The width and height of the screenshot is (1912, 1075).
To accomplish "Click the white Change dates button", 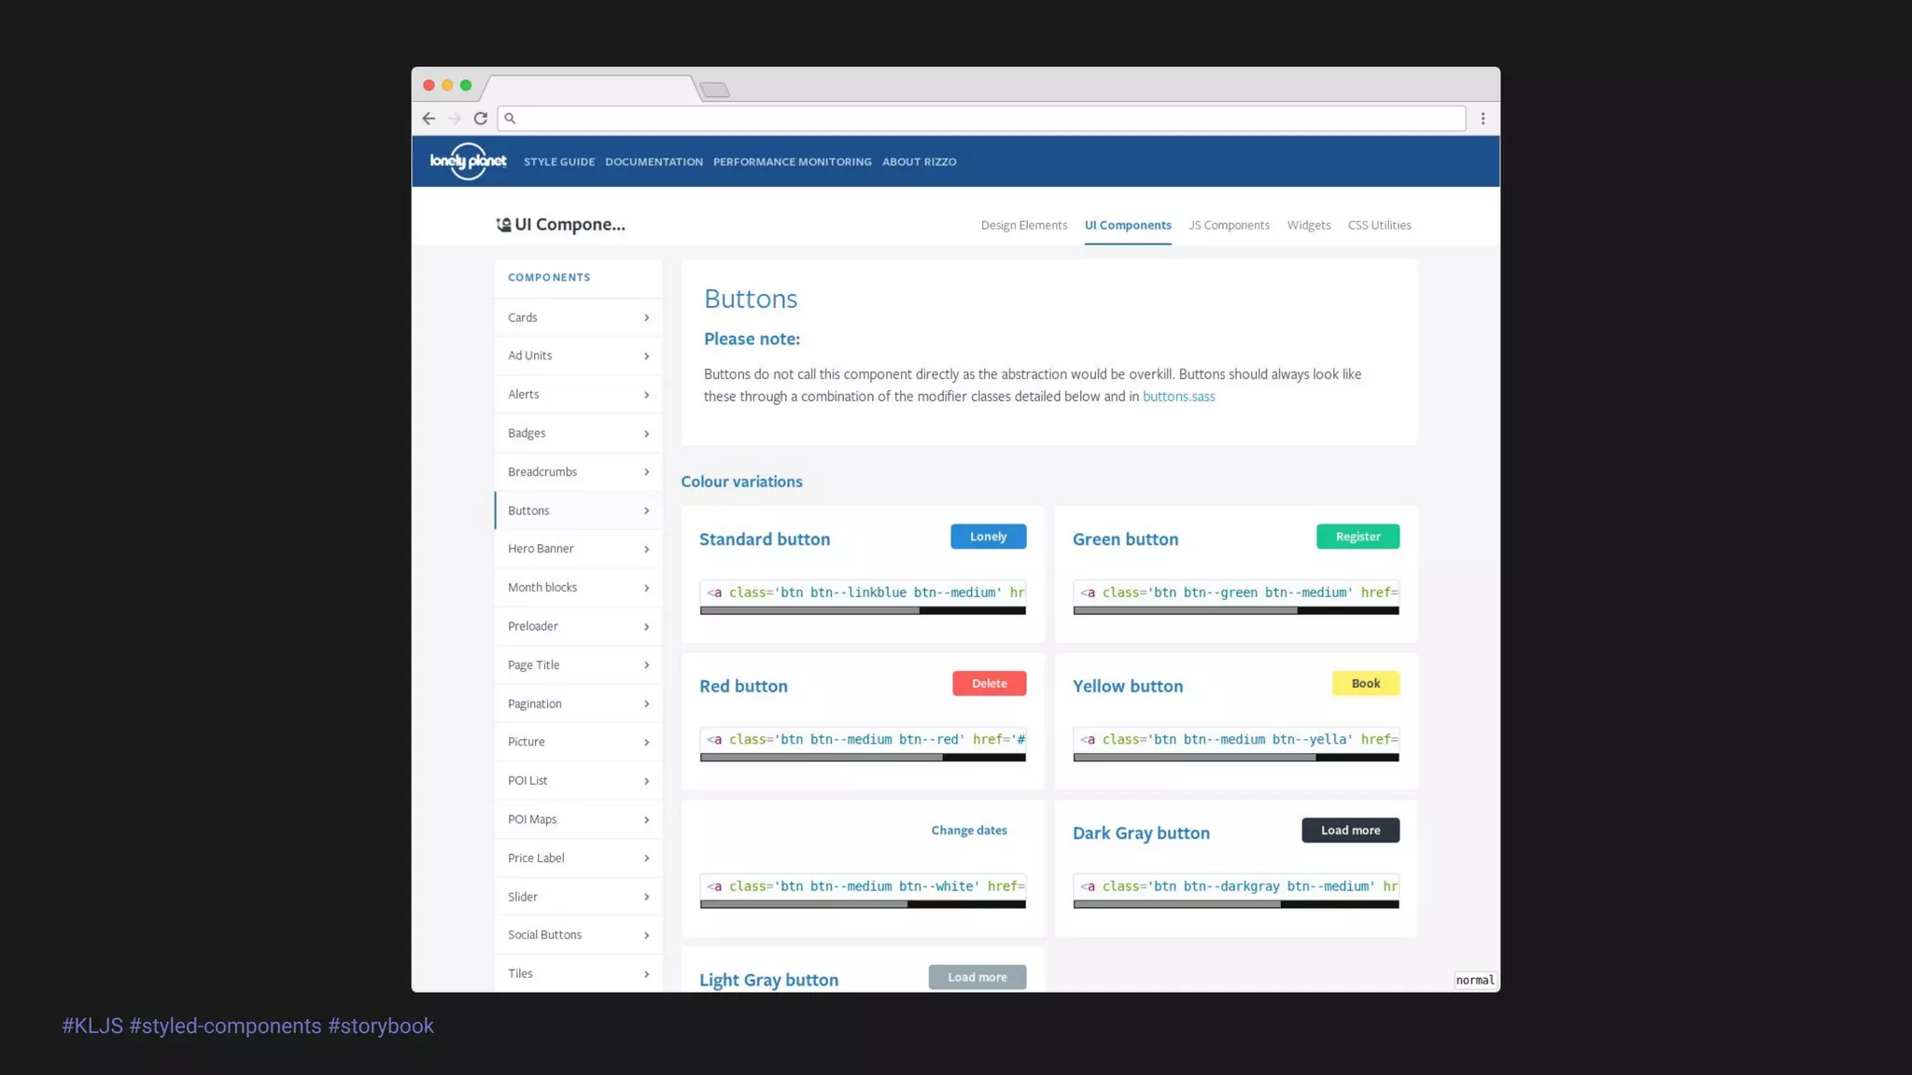I will 969,831.
